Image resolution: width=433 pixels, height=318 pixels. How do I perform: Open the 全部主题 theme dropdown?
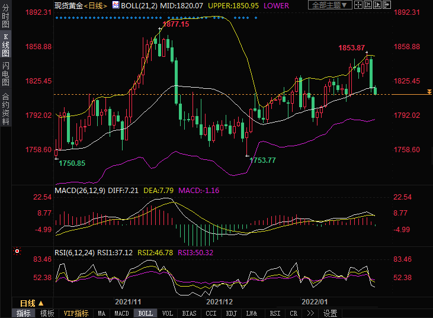click(330, 5)
